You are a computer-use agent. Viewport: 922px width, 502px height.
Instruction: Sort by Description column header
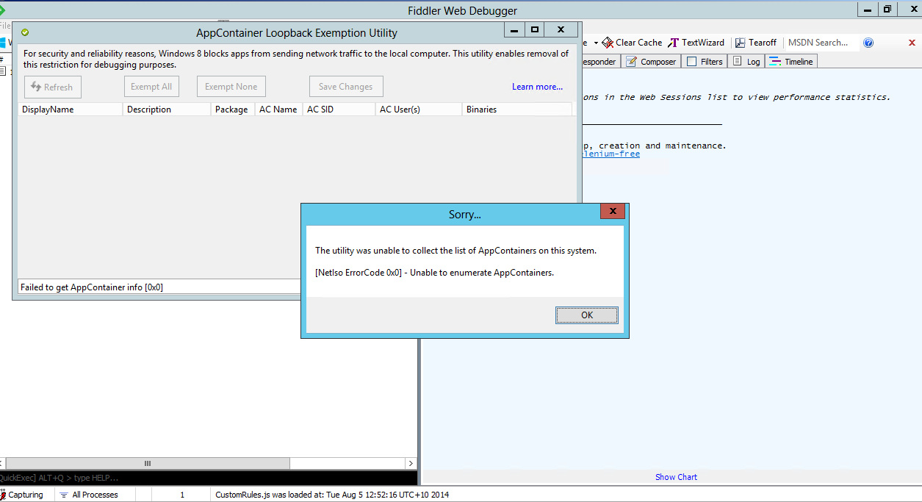pos(167,110)
